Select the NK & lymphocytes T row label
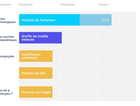140x106 pixels. click(x=6, y=92)
